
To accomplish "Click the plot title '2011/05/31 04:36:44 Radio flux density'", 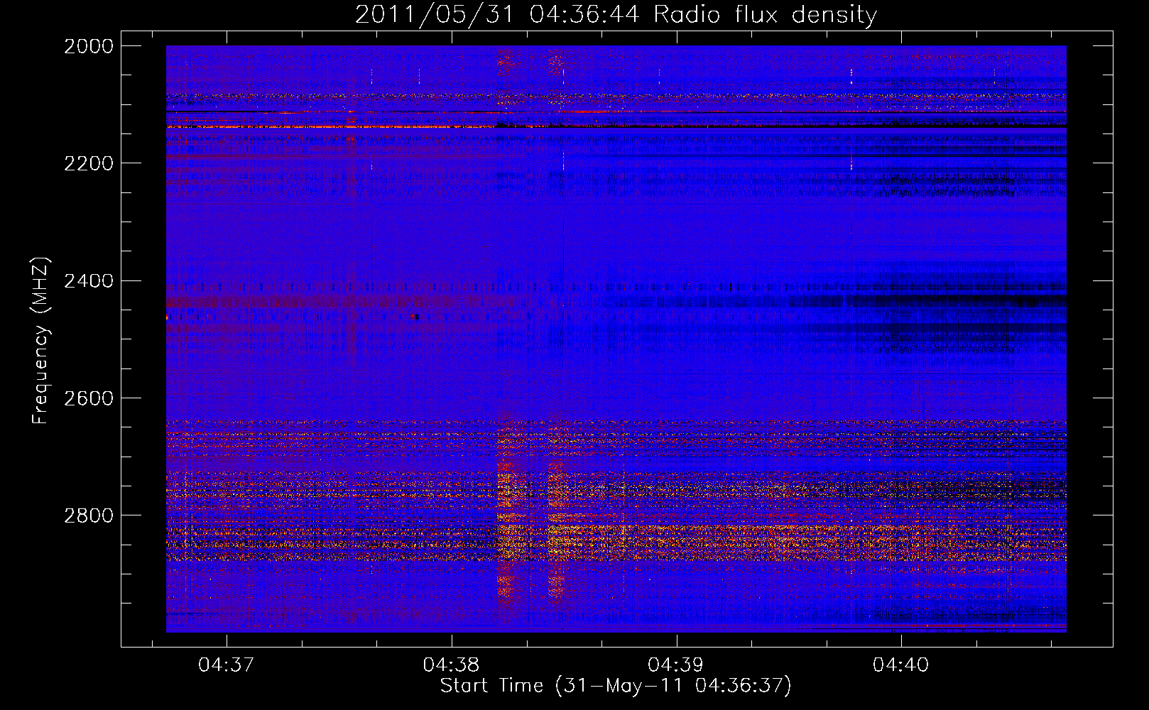I will point(616,15).
